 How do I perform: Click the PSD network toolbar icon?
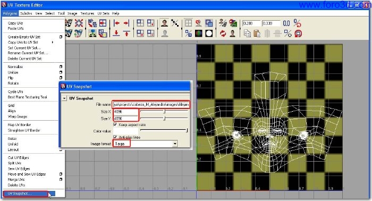[233, 23]
